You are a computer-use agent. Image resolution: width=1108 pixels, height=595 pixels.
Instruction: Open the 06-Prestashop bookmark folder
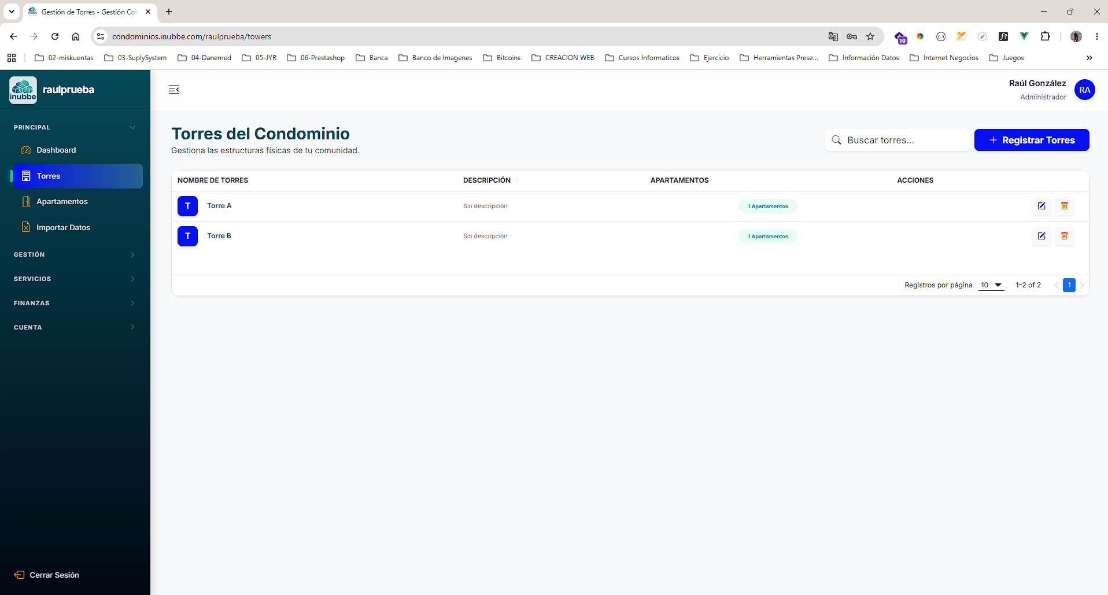[x=316, y=58]
